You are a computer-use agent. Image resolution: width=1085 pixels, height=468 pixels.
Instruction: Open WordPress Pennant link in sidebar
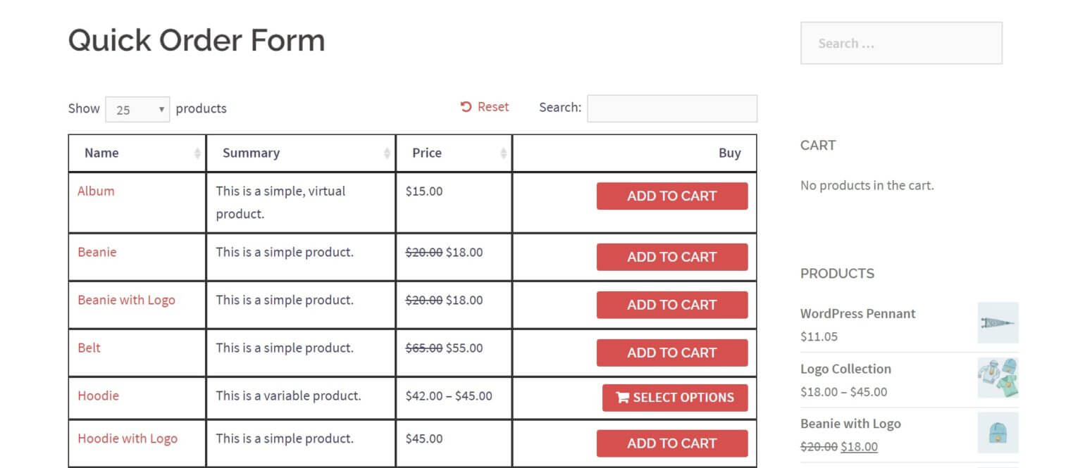pyautogui.click(x=857, y=314)
